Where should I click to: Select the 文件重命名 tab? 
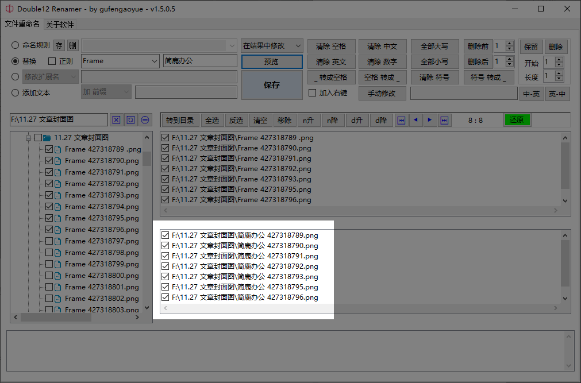[x=22, y=24]
